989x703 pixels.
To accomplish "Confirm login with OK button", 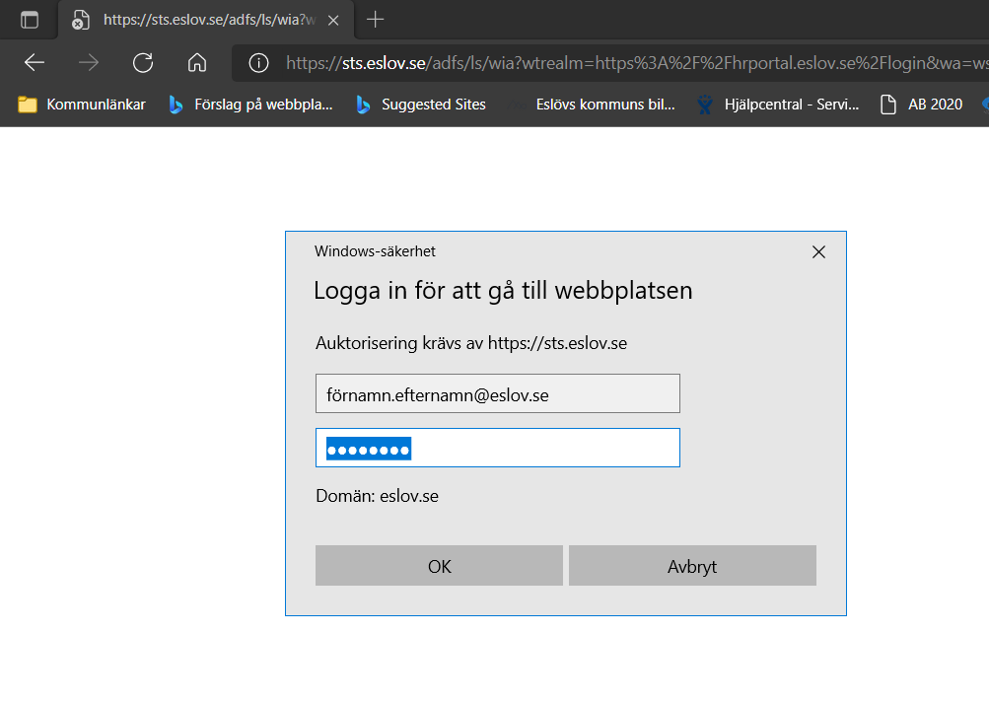I will (439, 566).
